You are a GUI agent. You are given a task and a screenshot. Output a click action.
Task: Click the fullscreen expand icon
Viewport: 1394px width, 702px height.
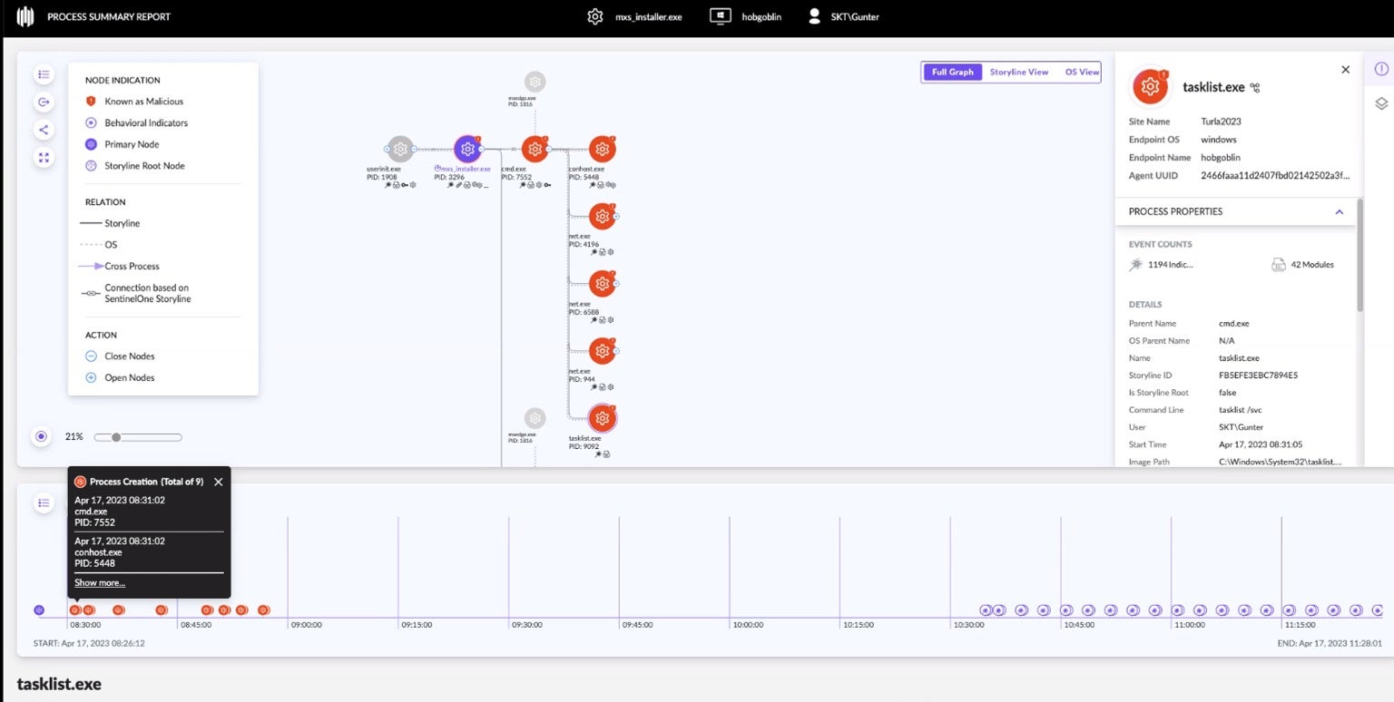tap(44, 158)
